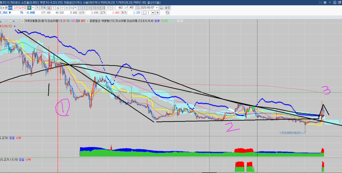Click the screen capture icon in title bar

(325, 3)
